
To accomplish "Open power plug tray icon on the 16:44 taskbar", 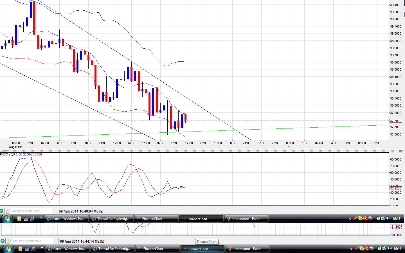I will click(x=379, y=249).
